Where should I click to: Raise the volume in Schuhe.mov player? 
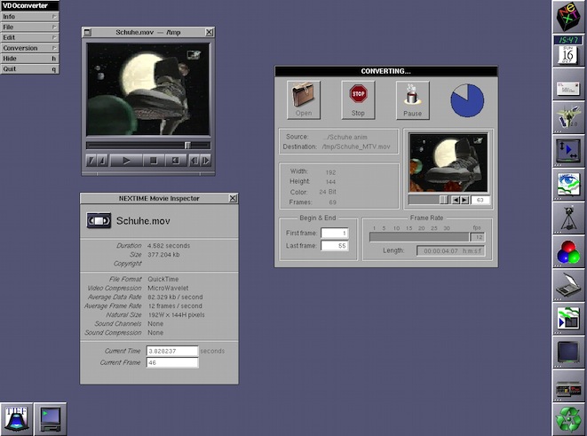pyautogui.click(x=103, y=161)
